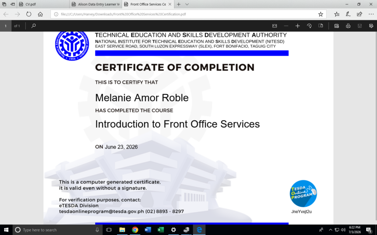Show hidden system tray icons
The width and height of the screenshot is (377, 235).
(330, 230)
